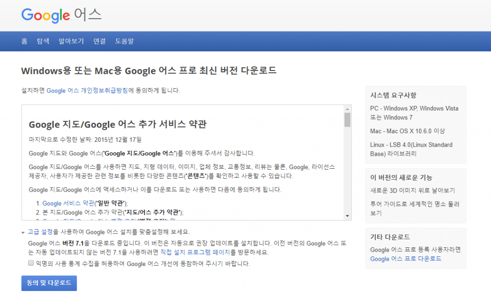
Task: Open the 연결 navigation item
Action: pos(99,41)
